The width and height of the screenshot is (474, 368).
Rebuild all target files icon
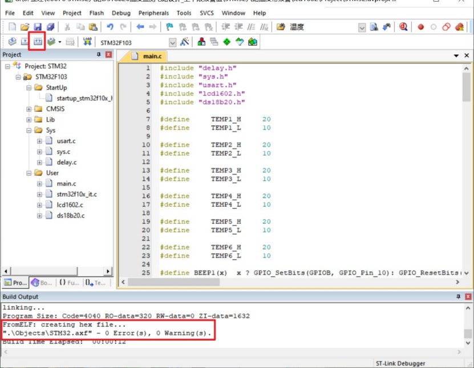click(38, 42)
